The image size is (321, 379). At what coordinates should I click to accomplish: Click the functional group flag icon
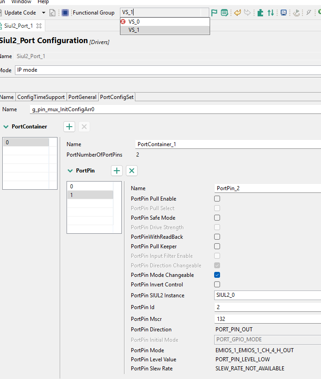(x=215, y=12)
